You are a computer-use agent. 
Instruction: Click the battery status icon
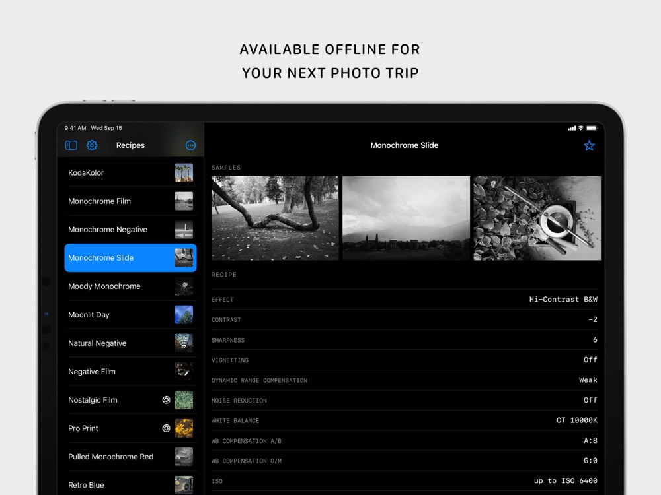pyautogui.click(x=592, y=128)
